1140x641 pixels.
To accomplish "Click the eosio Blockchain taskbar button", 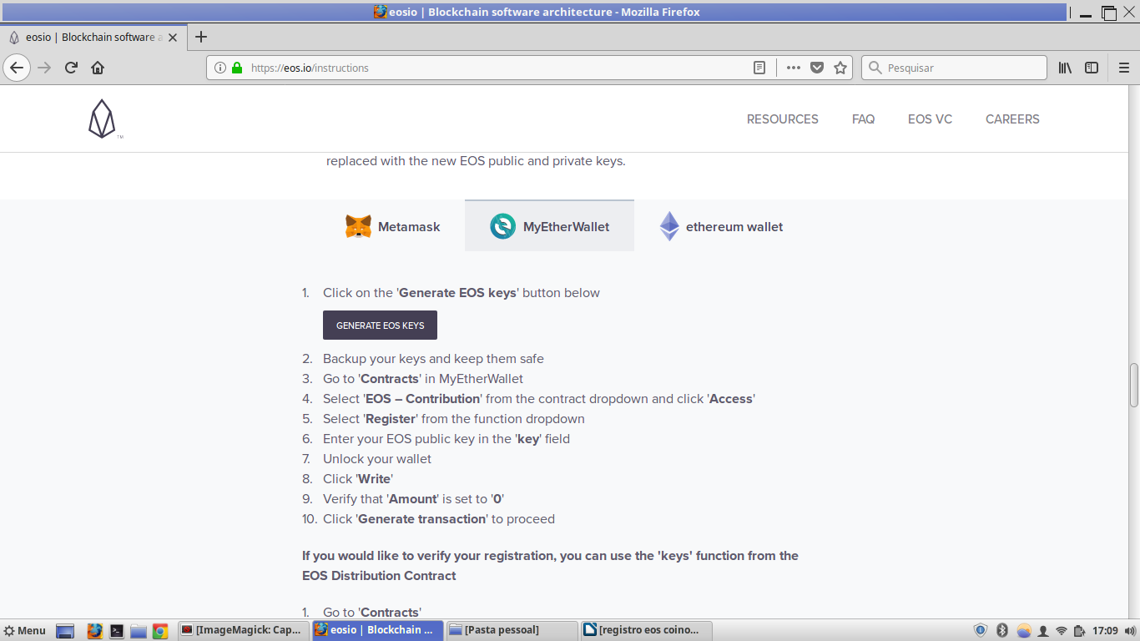I will [x=377, y=630].
